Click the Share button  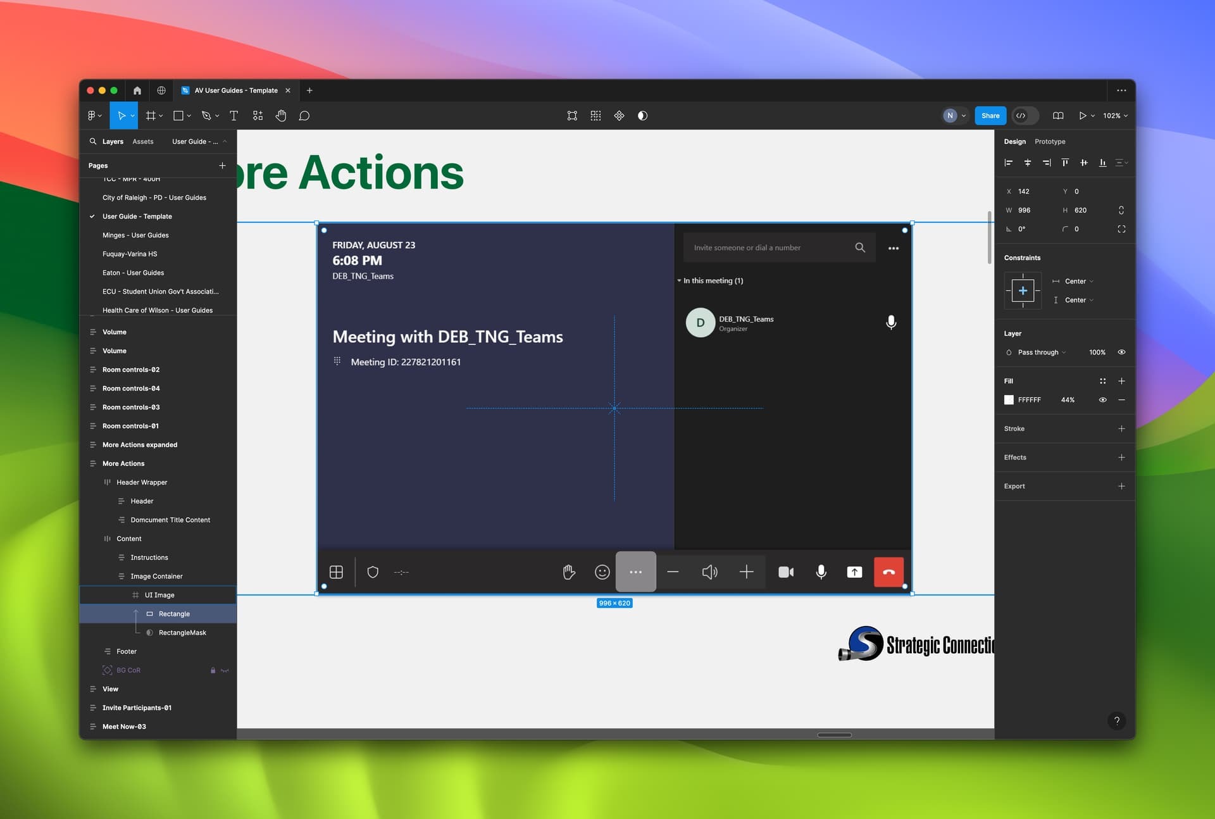[990, 116]
